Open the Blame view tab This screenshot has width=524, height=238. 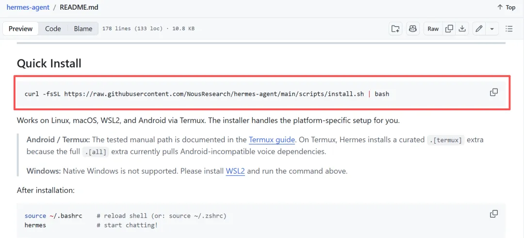click(83, 29)
